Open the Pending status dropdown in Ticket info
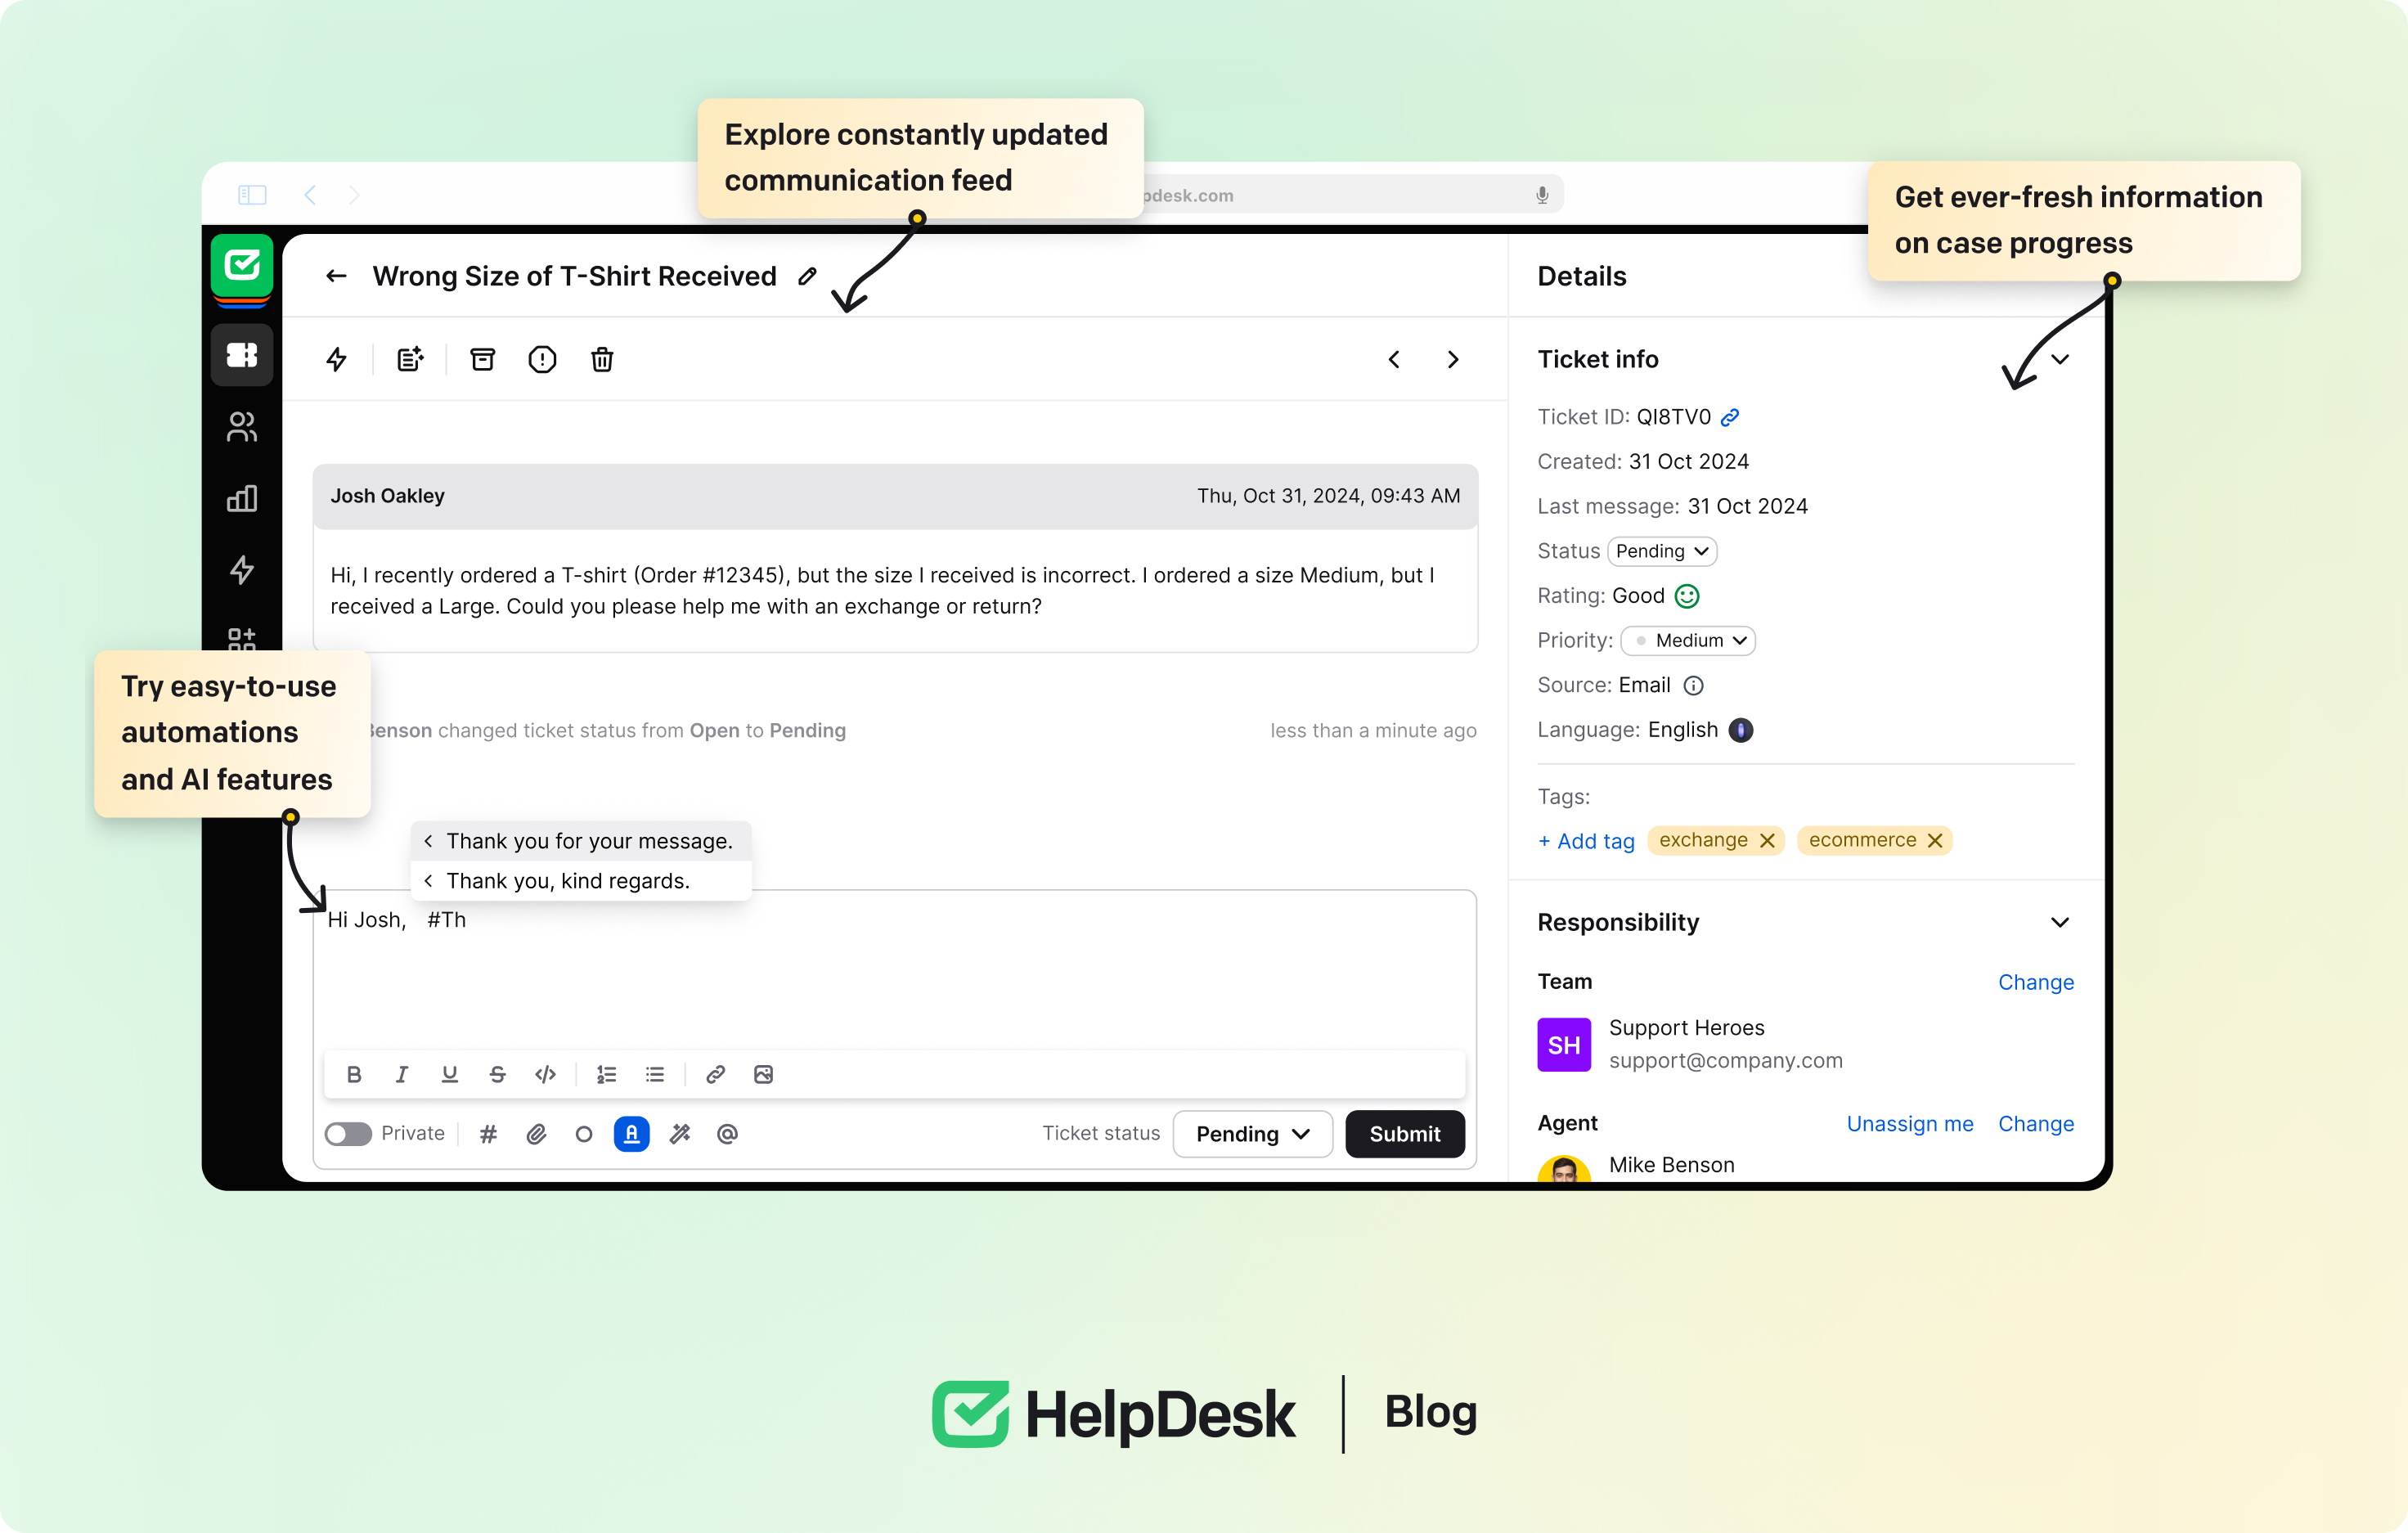This screenshot has width=2408, height=1533. pyautogui.click(x=1661, y=551)
